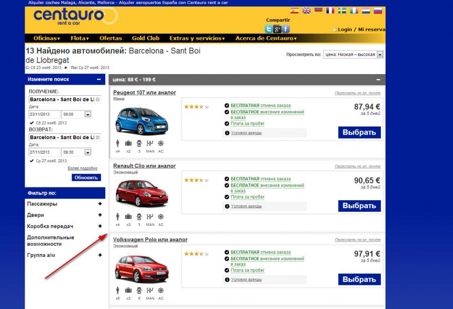Open the Login / Mi reserva link

(361, 30)
